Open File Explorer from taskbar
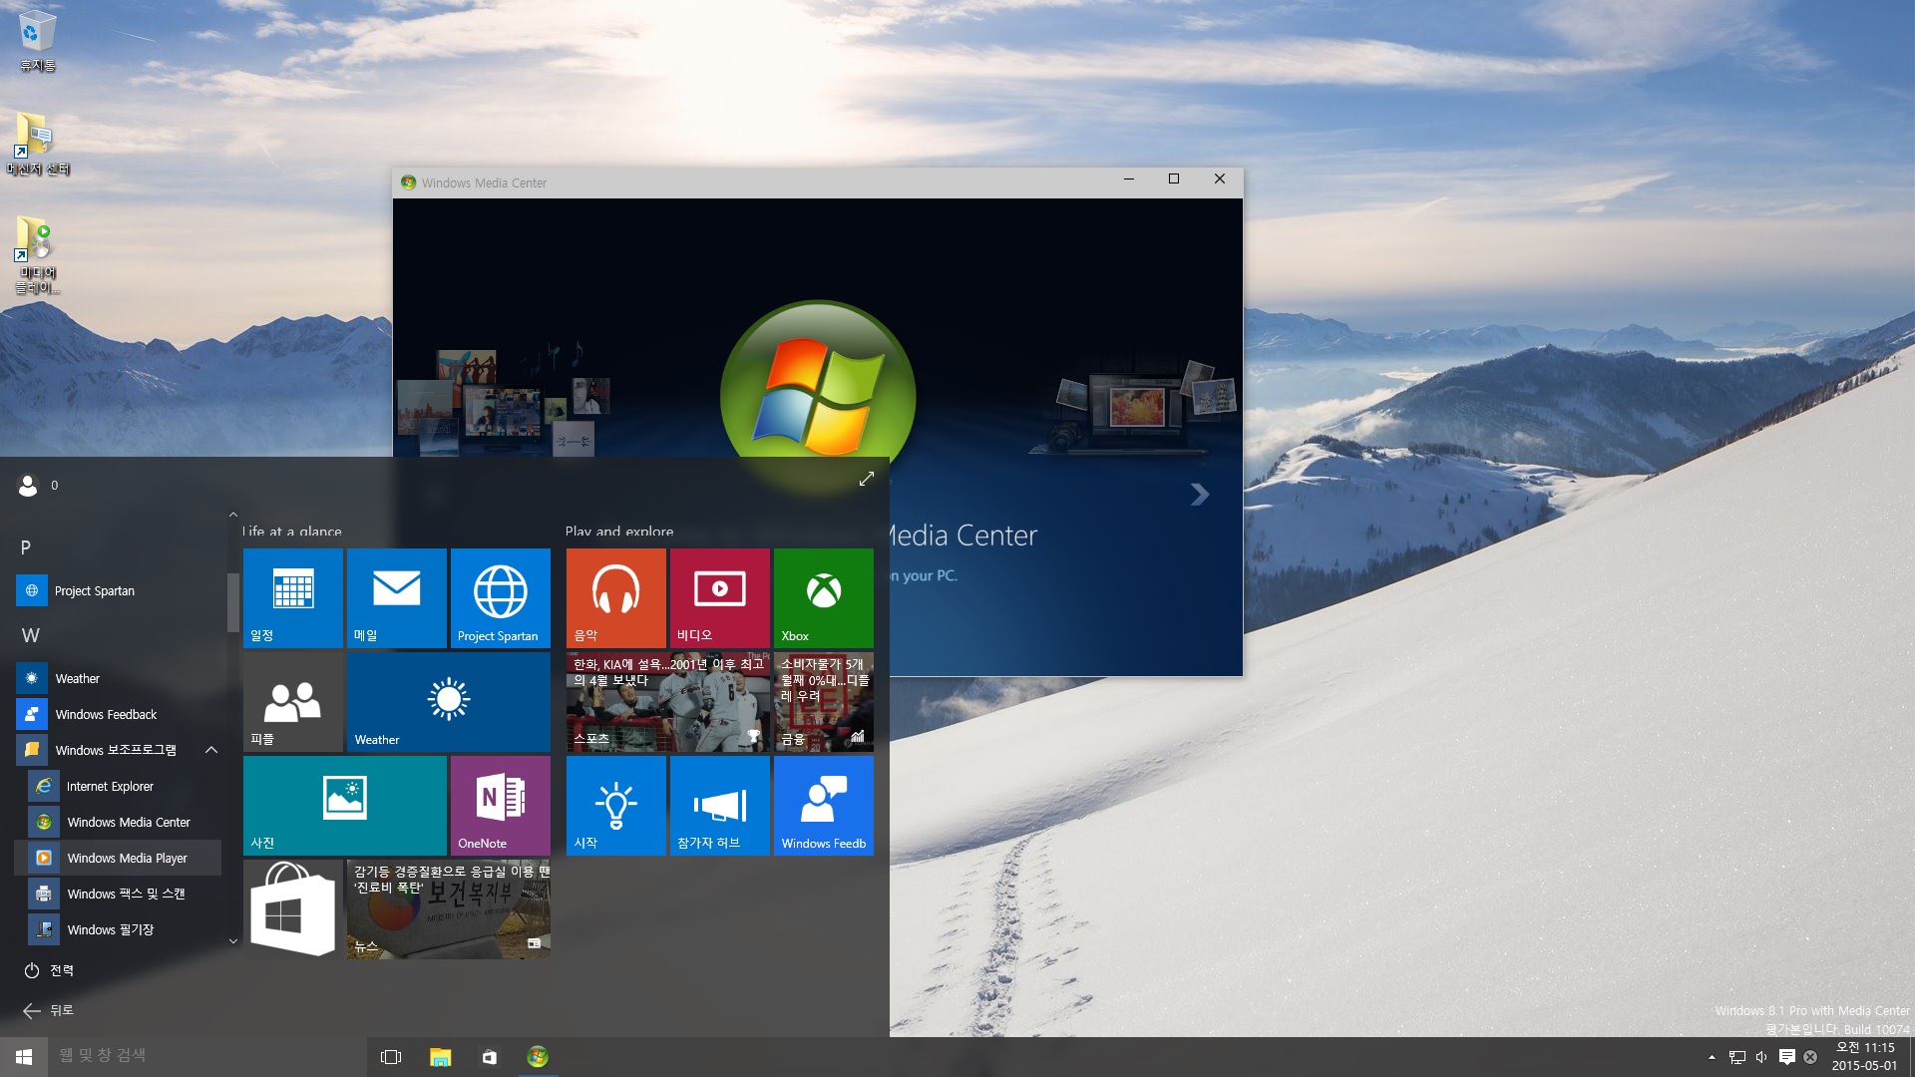 coord(440,1057)
